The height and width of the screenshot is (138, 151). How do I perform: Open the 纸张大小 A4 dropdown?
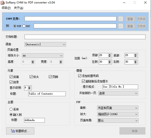pyautogui.click(x=43, y=56)
